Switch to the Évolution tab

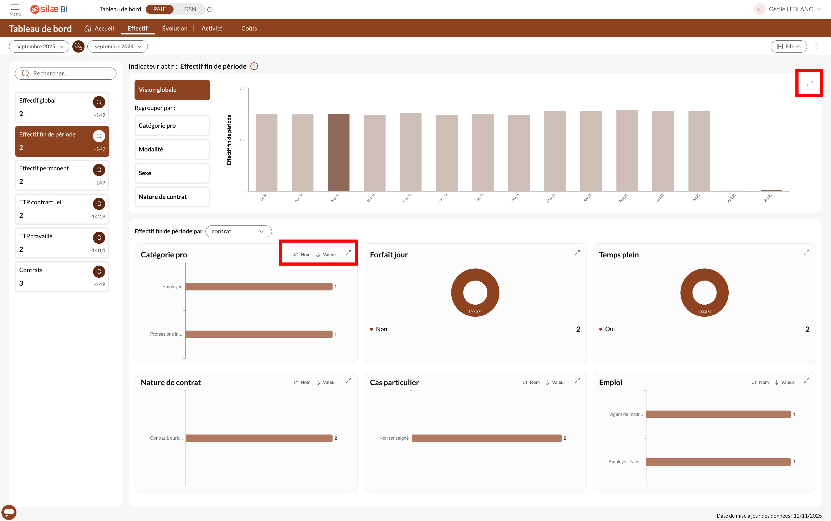[175, 28]
